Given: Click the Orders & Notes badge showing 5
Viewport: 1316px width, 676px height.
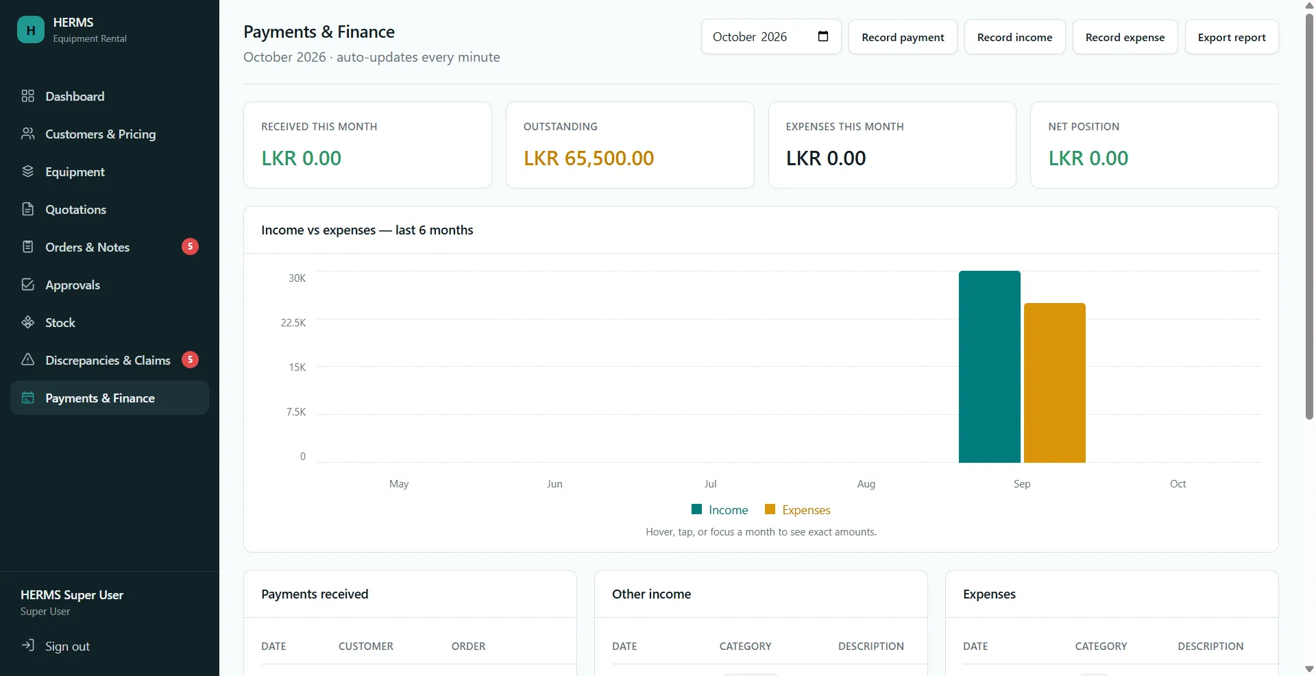Looking at the screenshot, I should pos(191,246).
